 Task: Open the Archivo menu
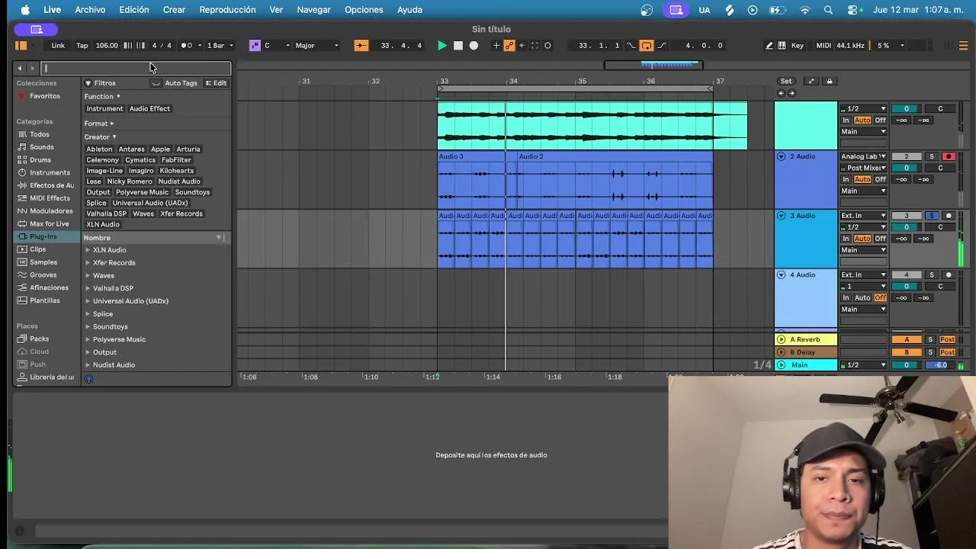point(90,10)
